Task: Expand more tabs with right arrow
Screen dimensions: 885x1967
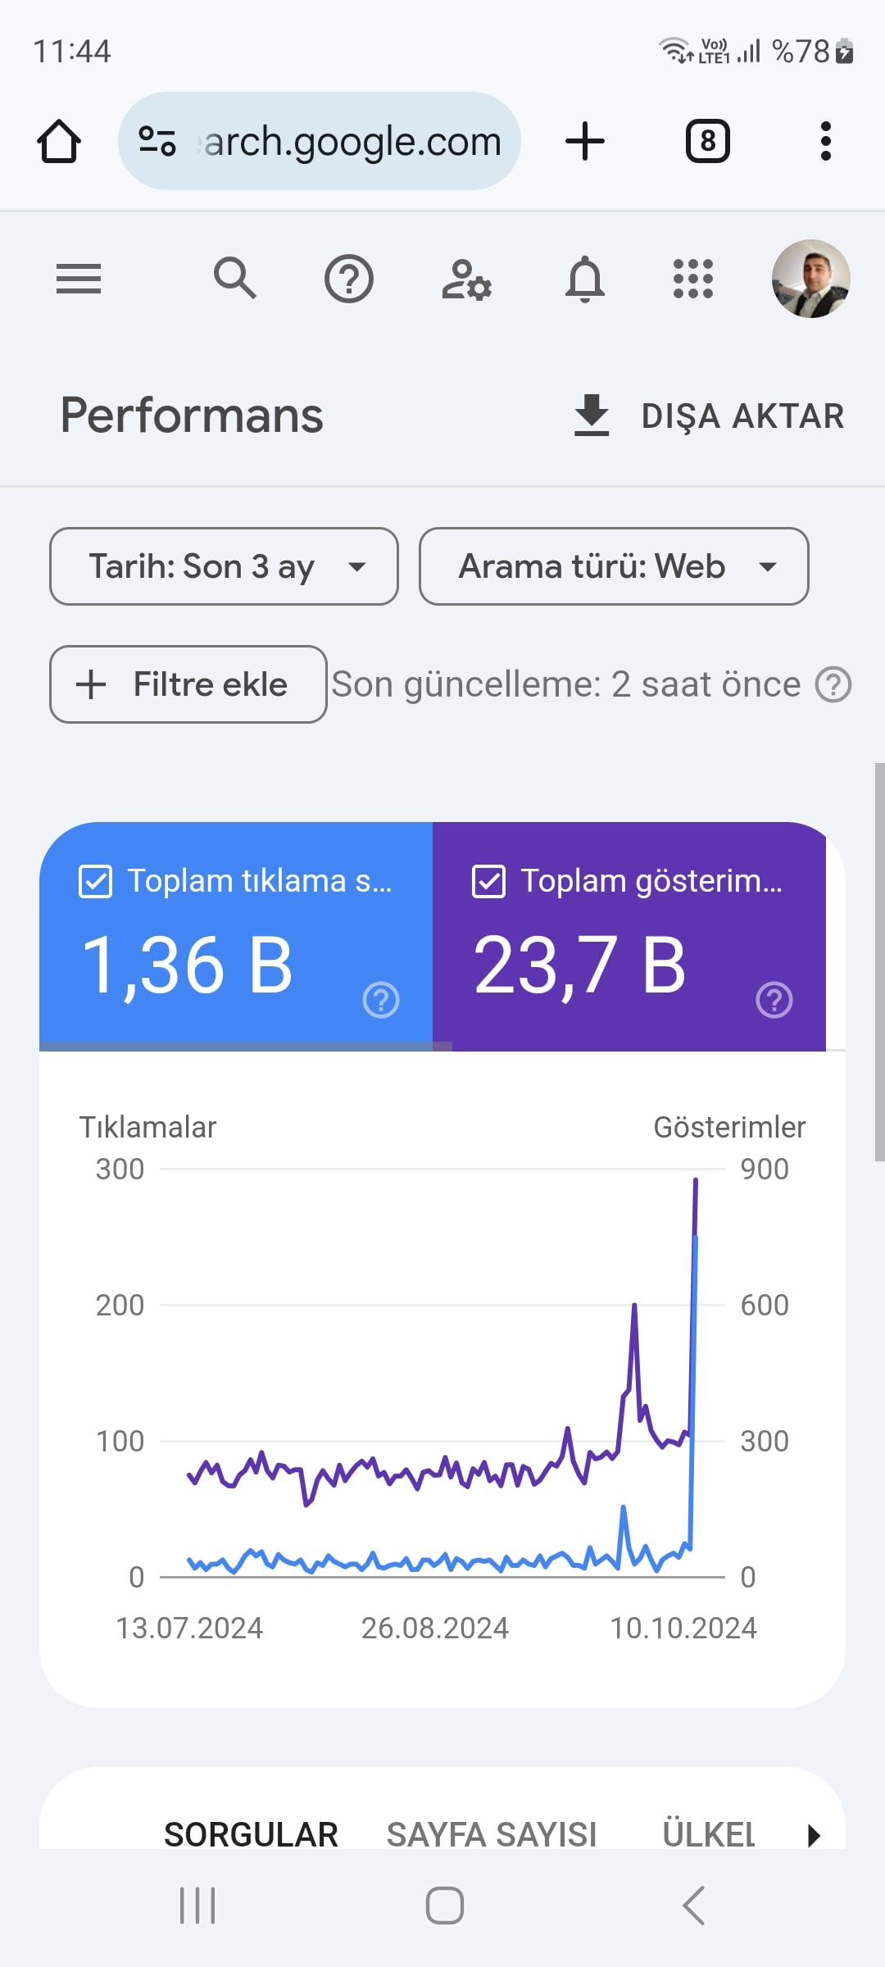Action: click(813, 1835)
